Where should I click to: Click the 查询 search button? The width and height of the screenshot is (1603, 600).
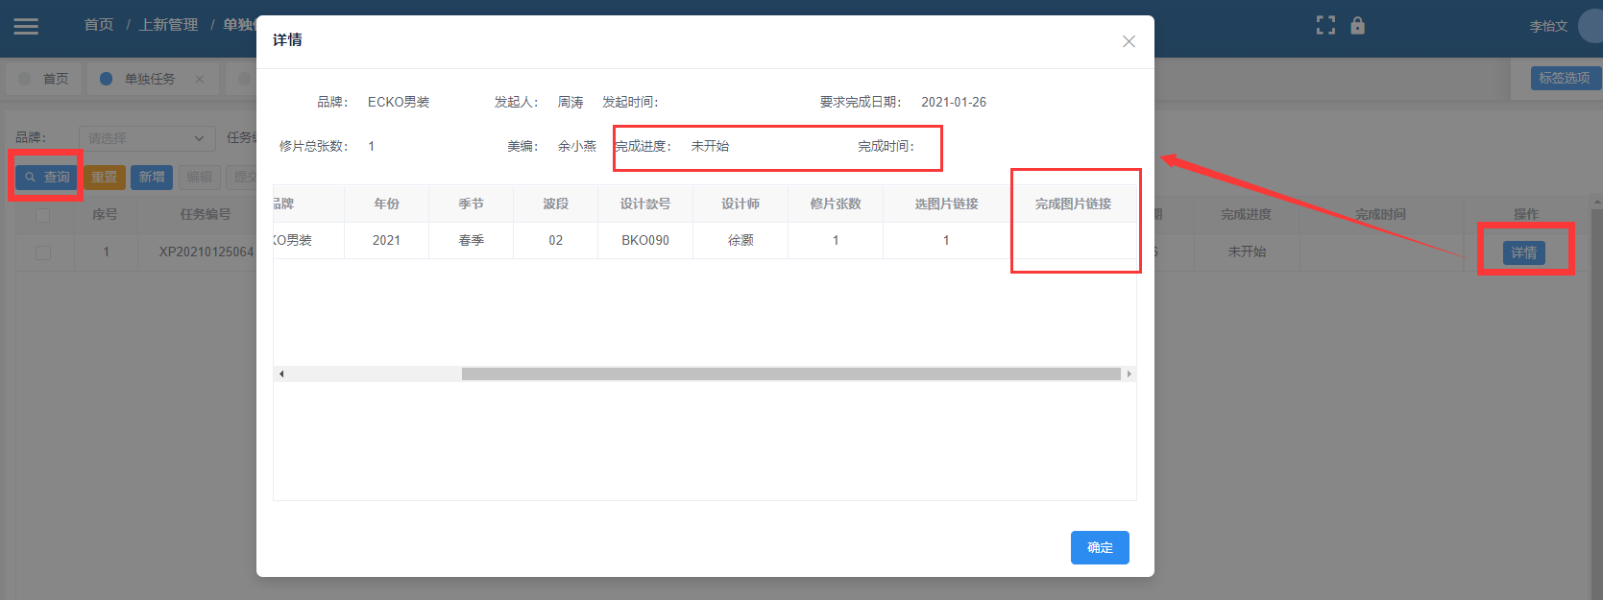point(47,177)
